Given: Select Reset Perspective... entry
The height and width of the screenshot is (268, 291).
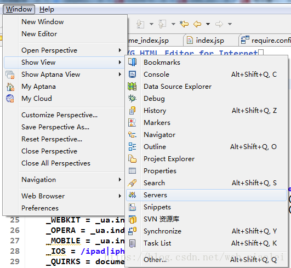Looking at the screenshot, I should 52,139.
